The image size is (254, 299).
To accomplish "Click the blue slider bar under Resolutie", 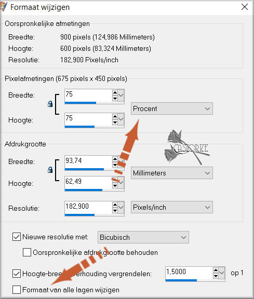I will [x=79, y=215].
